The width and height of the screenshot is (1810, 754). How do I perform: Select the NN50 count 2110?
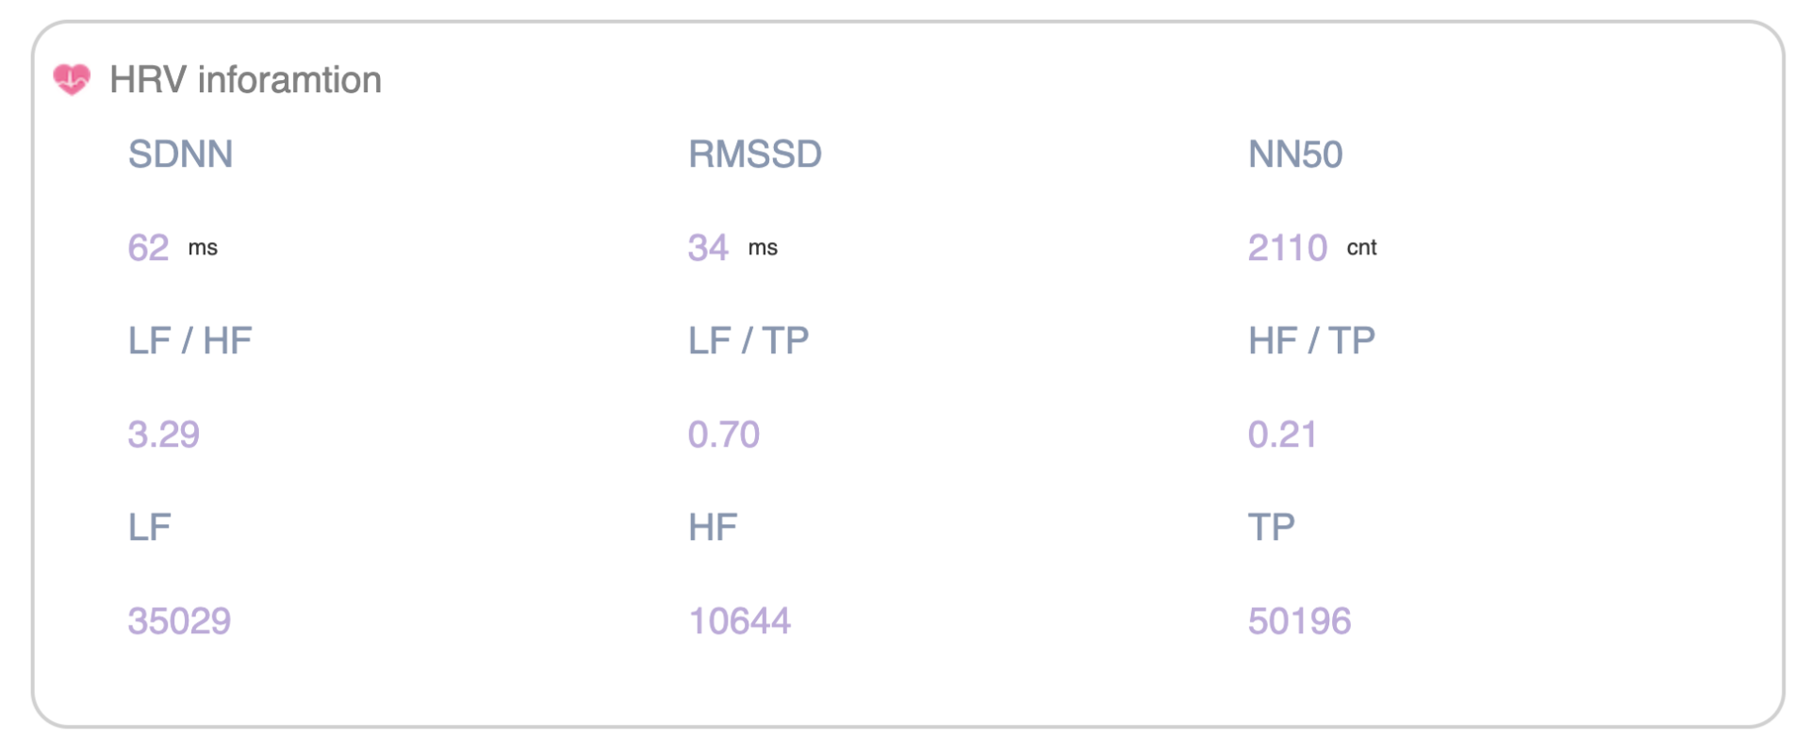(x=1288, y=248)
